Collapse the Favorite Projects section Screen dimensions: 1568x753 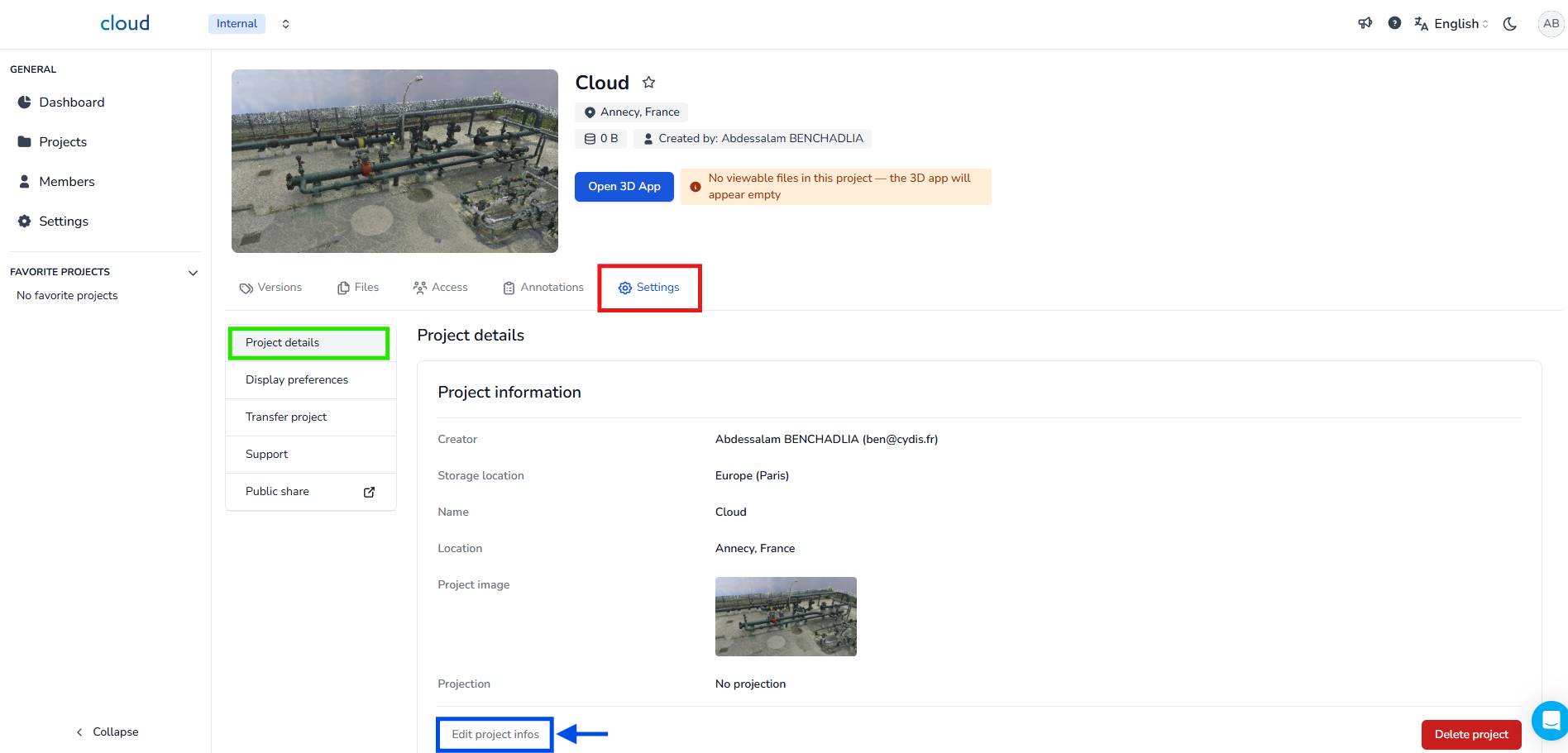coord(193,273)
